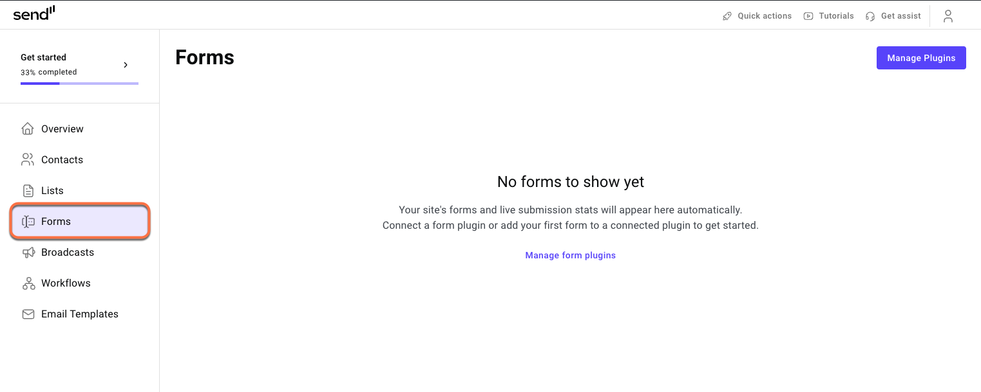Click the No forms to show yet text
The image size is (981, 392).
[571, 182]
